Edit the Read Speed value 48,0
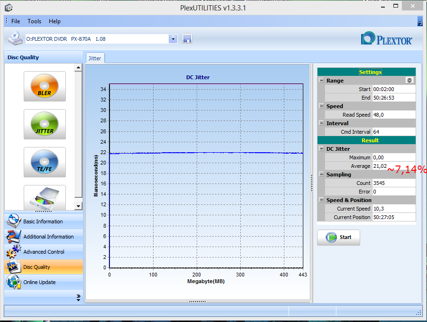Viewport: 427px width, 322px height. pyautogui.click(x=394, y=115)
